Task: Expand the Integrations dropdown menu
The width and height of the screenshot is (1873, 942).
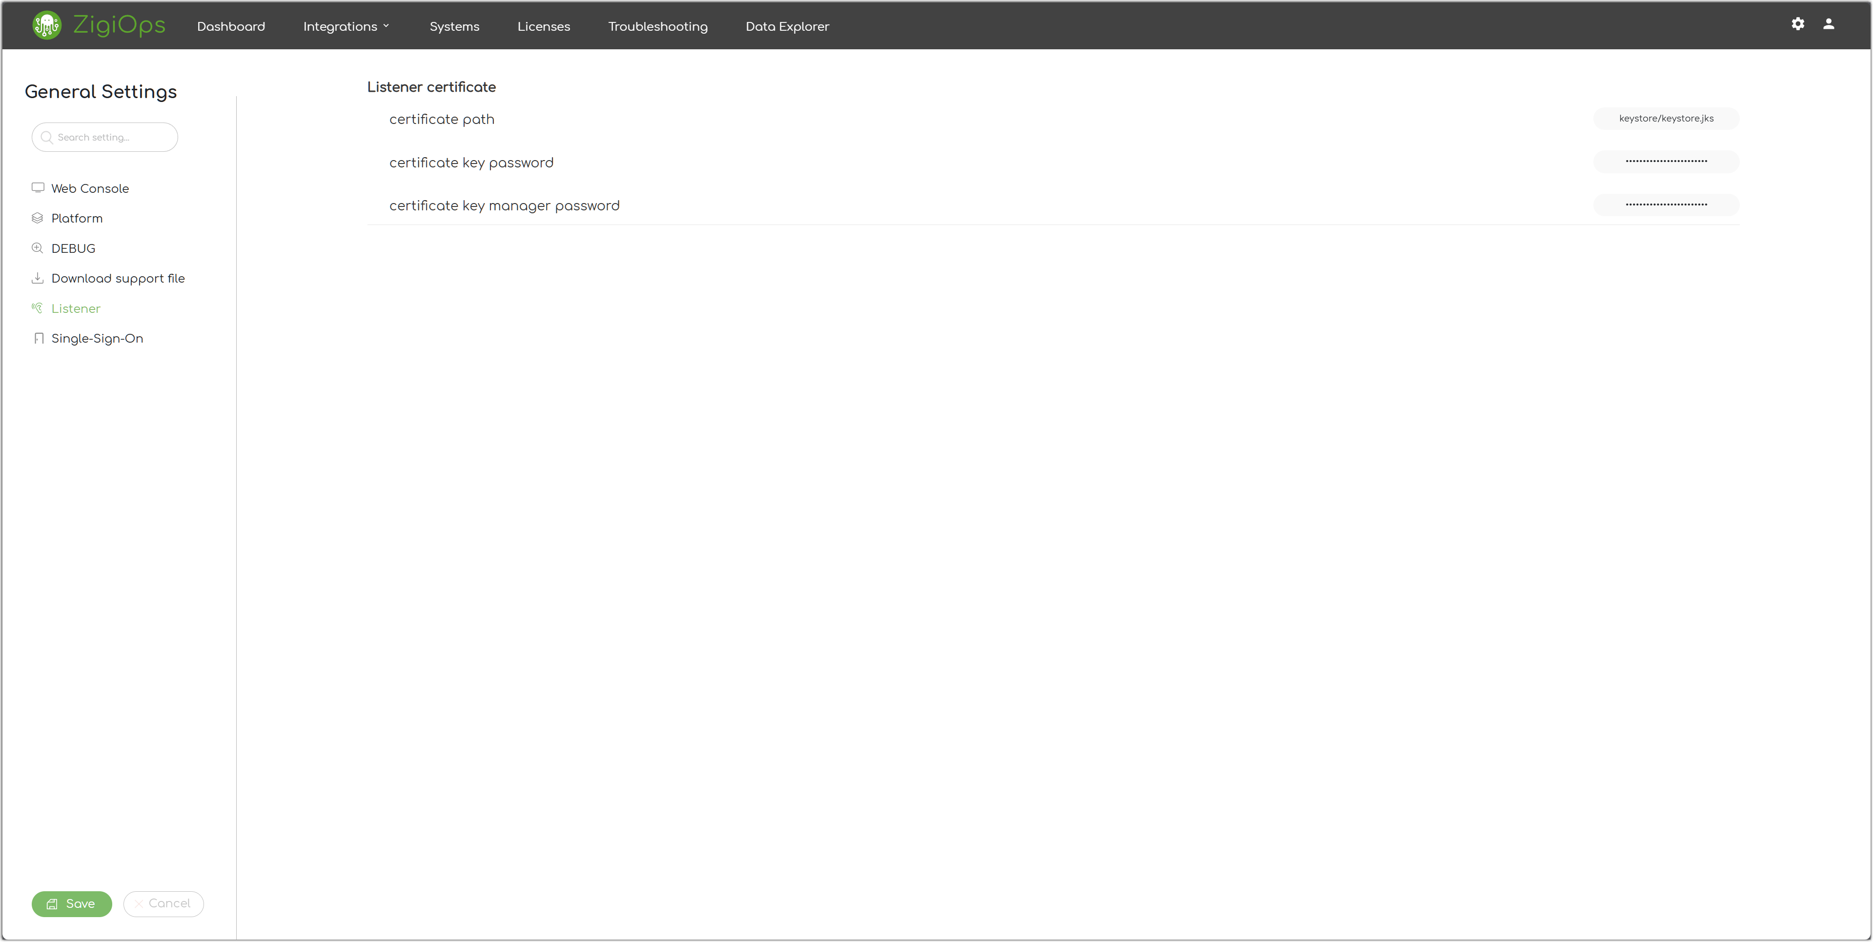Action: 346,26
